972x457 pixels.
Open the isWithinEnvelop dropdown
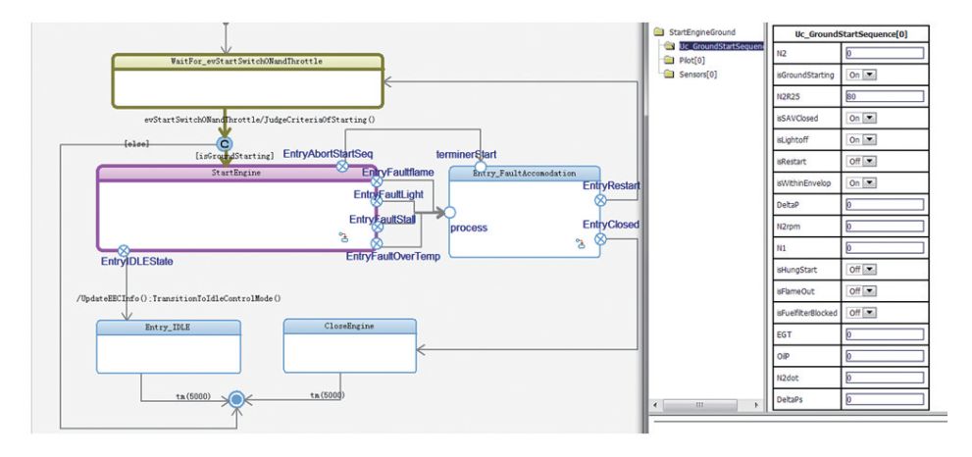870,183
